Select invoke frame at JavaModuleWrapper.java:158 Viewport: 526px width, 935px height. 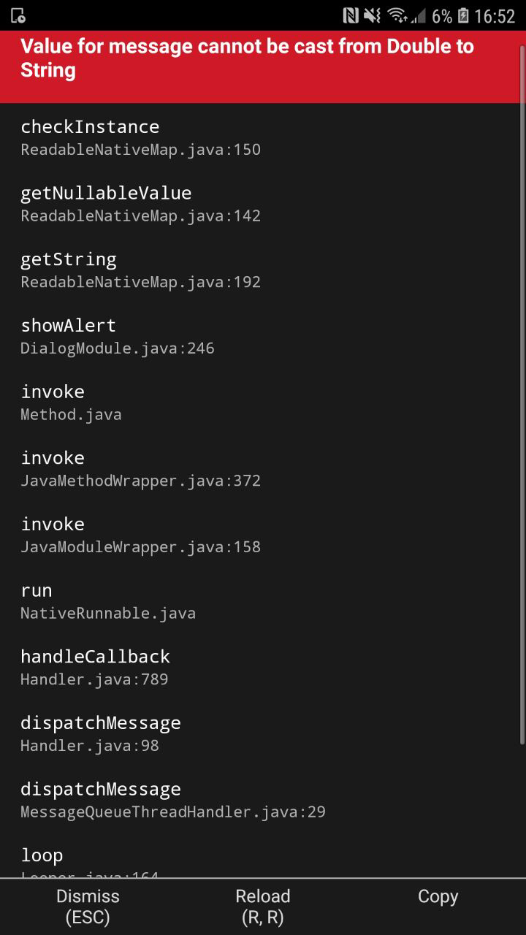tap(263, 535)
